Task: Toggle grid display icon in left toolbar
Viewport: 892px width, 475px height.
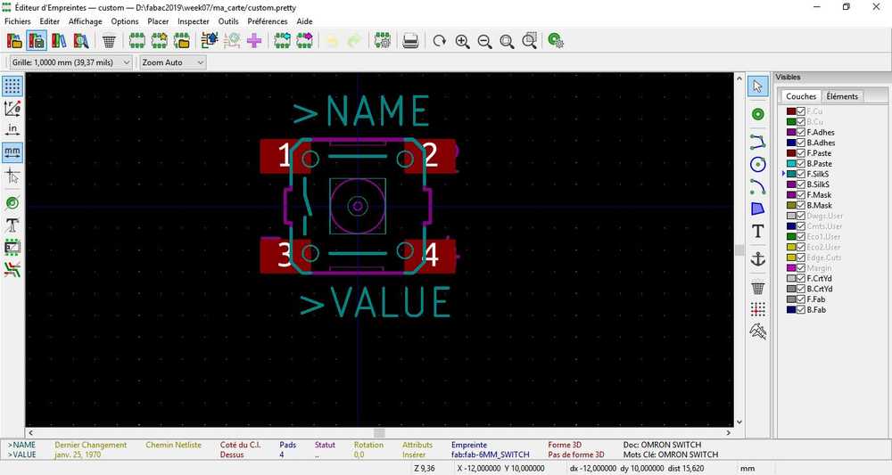Action: (12, 86)
